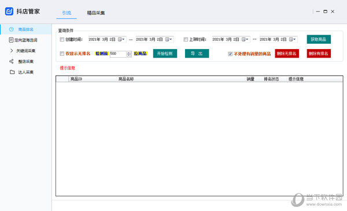Toggle 仅显示无排名 checkbox
Image resolution: width=347 pixels, height=211 pixels.
click(x=62, y=54)
